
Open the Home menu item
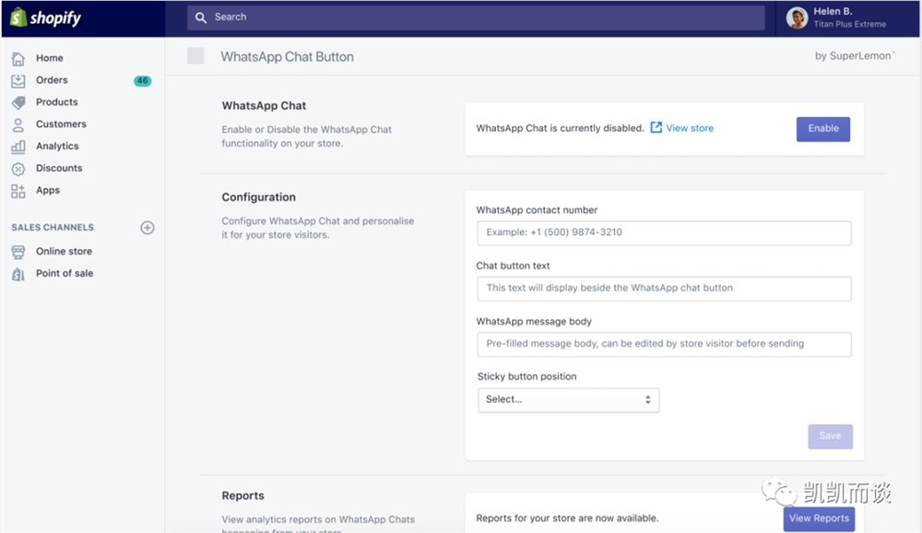[x=50, y=58]
